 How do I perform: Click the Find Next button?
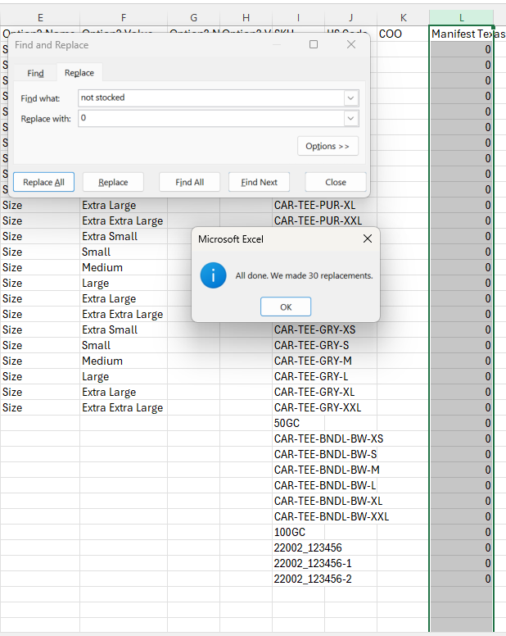260,182
